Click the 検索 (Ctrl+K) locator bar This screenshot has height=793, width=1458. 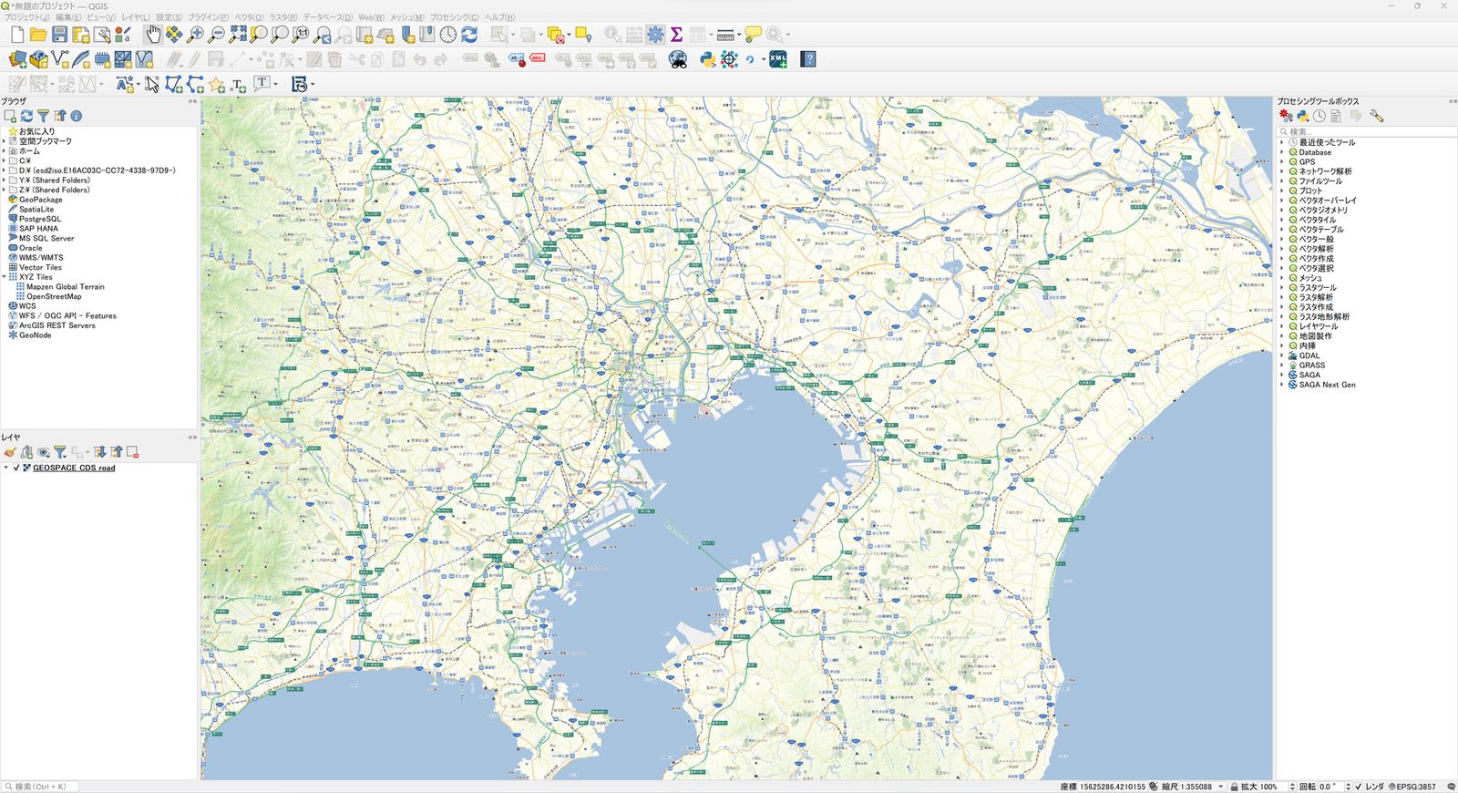click(x=40, y=787)
